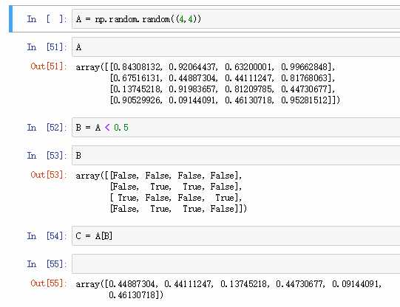Click value 0.92064437 in Out[51]
This screenshot has width=400, height=307.
192,67
